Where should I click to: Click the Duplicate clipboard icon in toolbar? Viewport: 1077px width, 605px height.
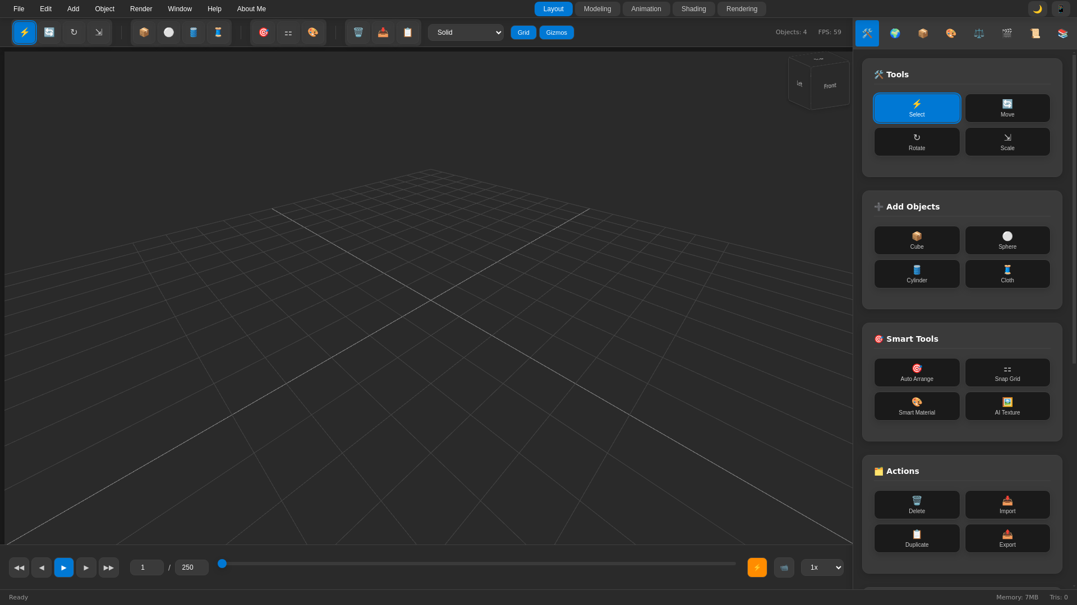pos(408,32)
